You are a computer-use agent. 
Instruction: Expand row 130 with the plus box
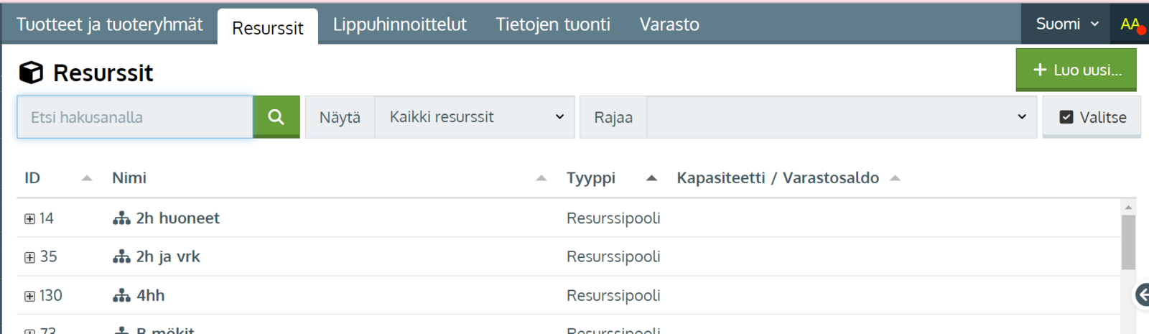(30, 296)
